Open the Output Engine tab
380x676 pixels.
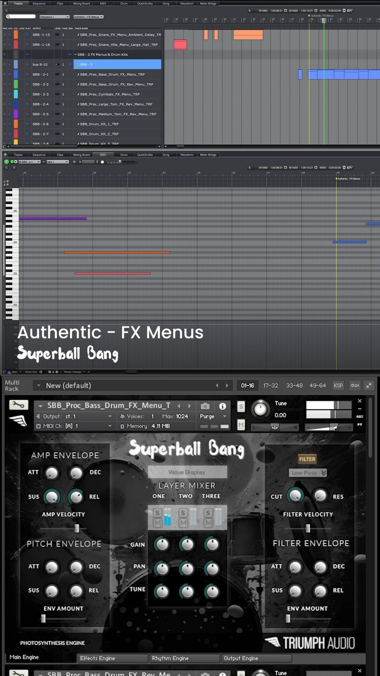coord(256,658)
